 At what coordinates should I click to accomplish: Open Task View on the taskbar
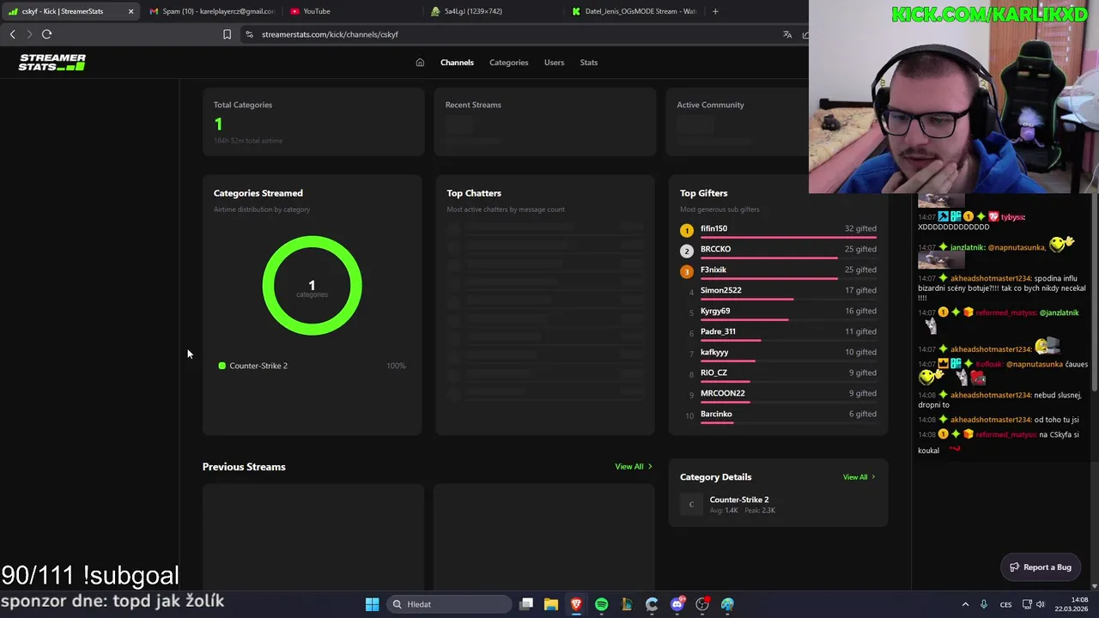pos(526,604)
